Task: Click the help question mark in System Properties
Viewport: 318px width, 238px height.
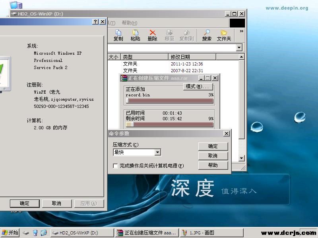Action: (x=95, y=22)
